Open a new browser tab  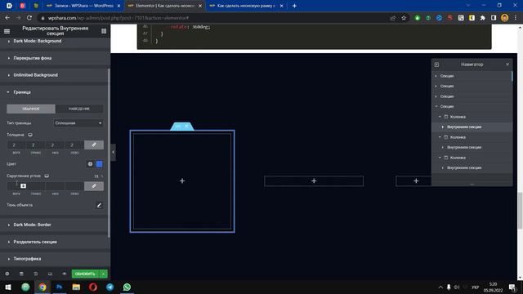point(294,6)
